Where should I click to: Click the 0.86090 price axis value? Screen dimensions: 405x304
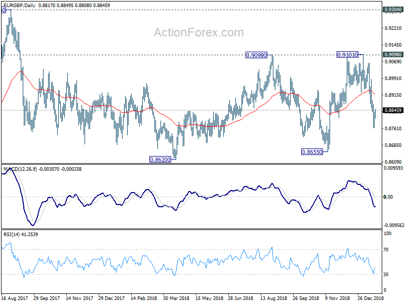tap(393, 162)
